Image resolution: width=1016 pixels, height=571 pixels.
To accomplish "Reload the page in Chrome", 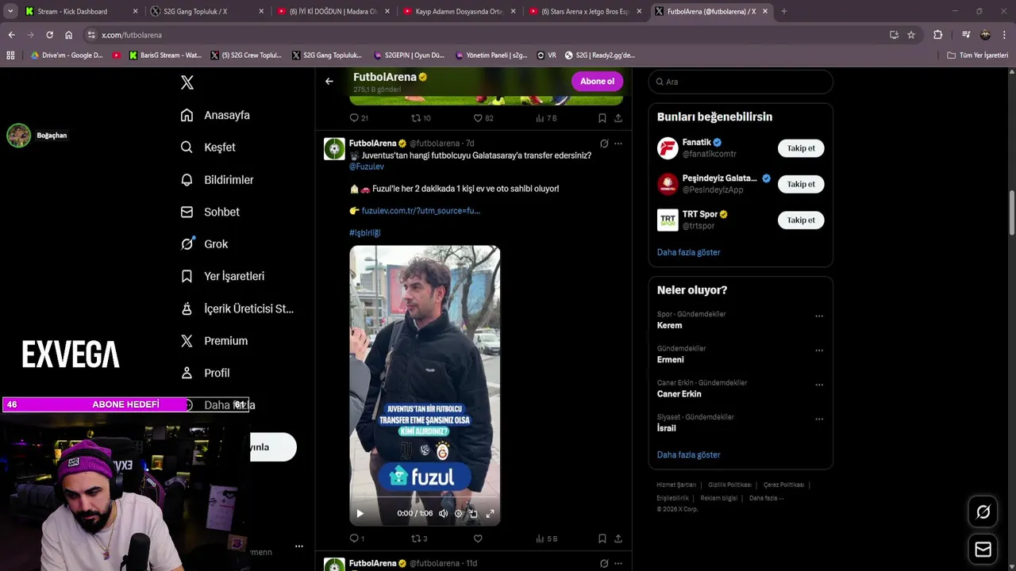I will [49, 35].
